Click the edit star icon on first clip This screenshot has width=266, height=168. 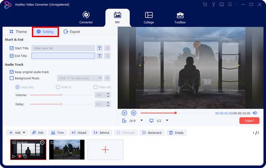point(20,156)
